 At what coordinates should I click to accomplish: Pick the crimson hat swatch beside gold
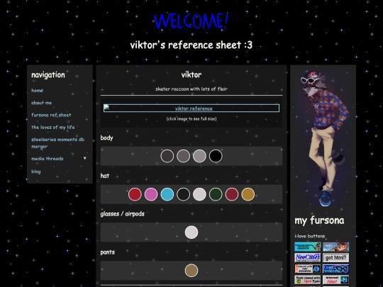pos(232,194)
